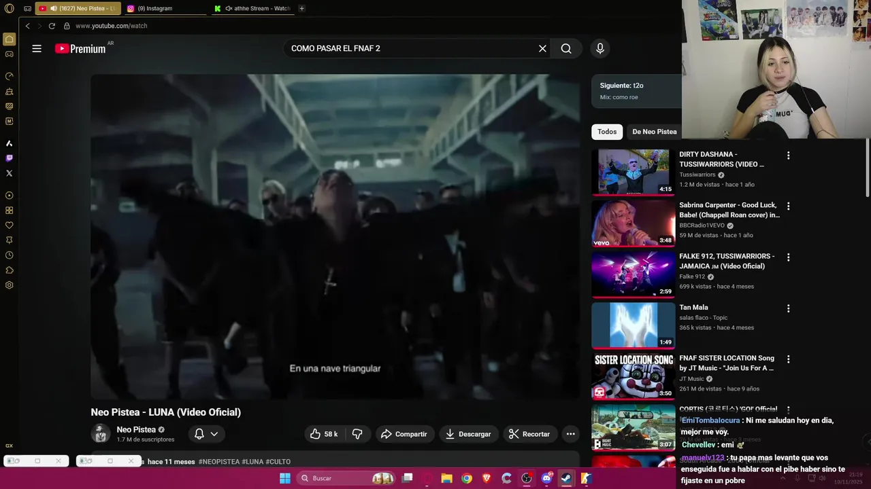Go back using browser back arrow

click(x=27, y=26)
